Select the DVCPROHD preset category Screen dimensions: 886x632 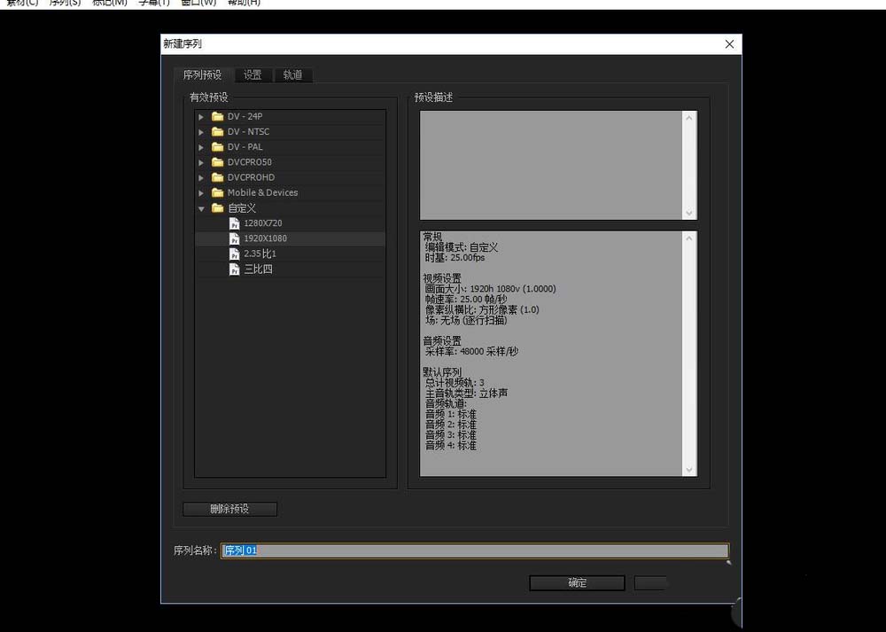click(x=249, y=177)
